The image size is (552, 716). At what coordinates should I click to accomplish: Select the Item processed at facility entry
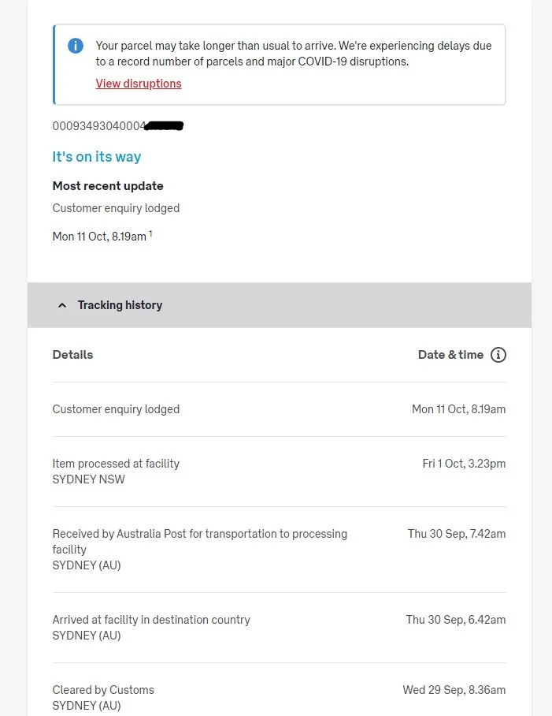coord(116,464)
